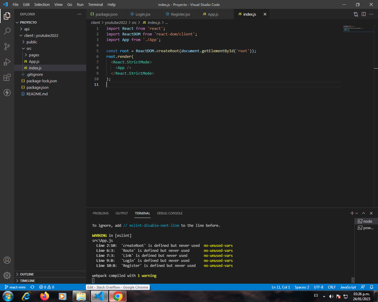Collapse the PROYECTO folder section

[x=50, y=22]
